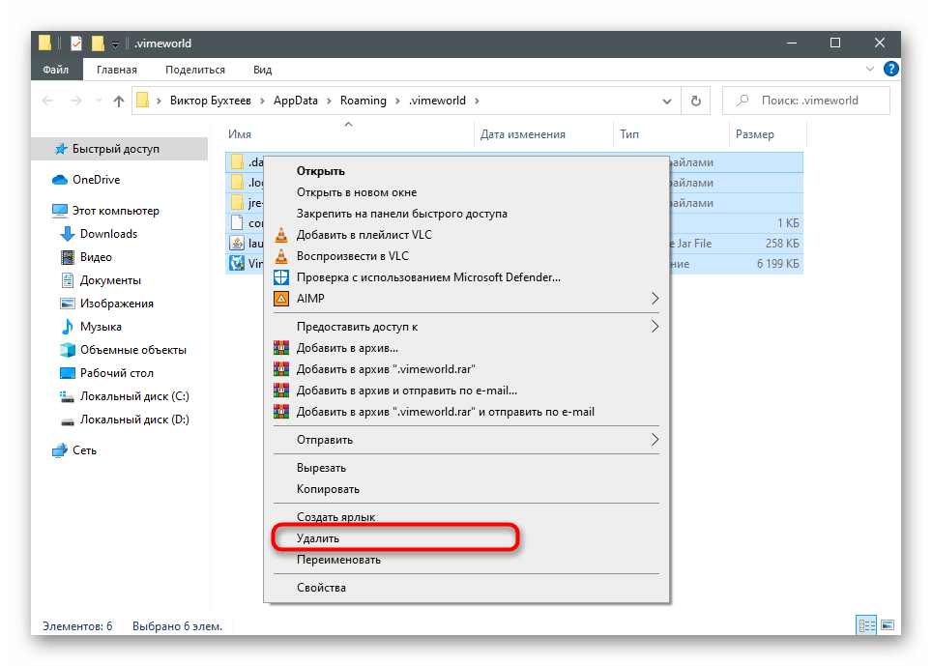Screen dimensions: 932x666
Task: Open the address bar history dropdown
Action: pos(667,101)
